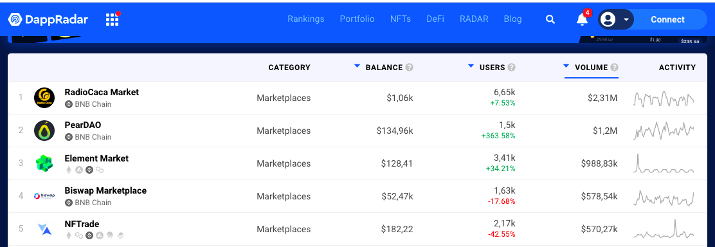Screen dimensions: 715x247
Task: Expand the user account dropdown arrow
Action: pyautogui.click(x=626, y=20)
